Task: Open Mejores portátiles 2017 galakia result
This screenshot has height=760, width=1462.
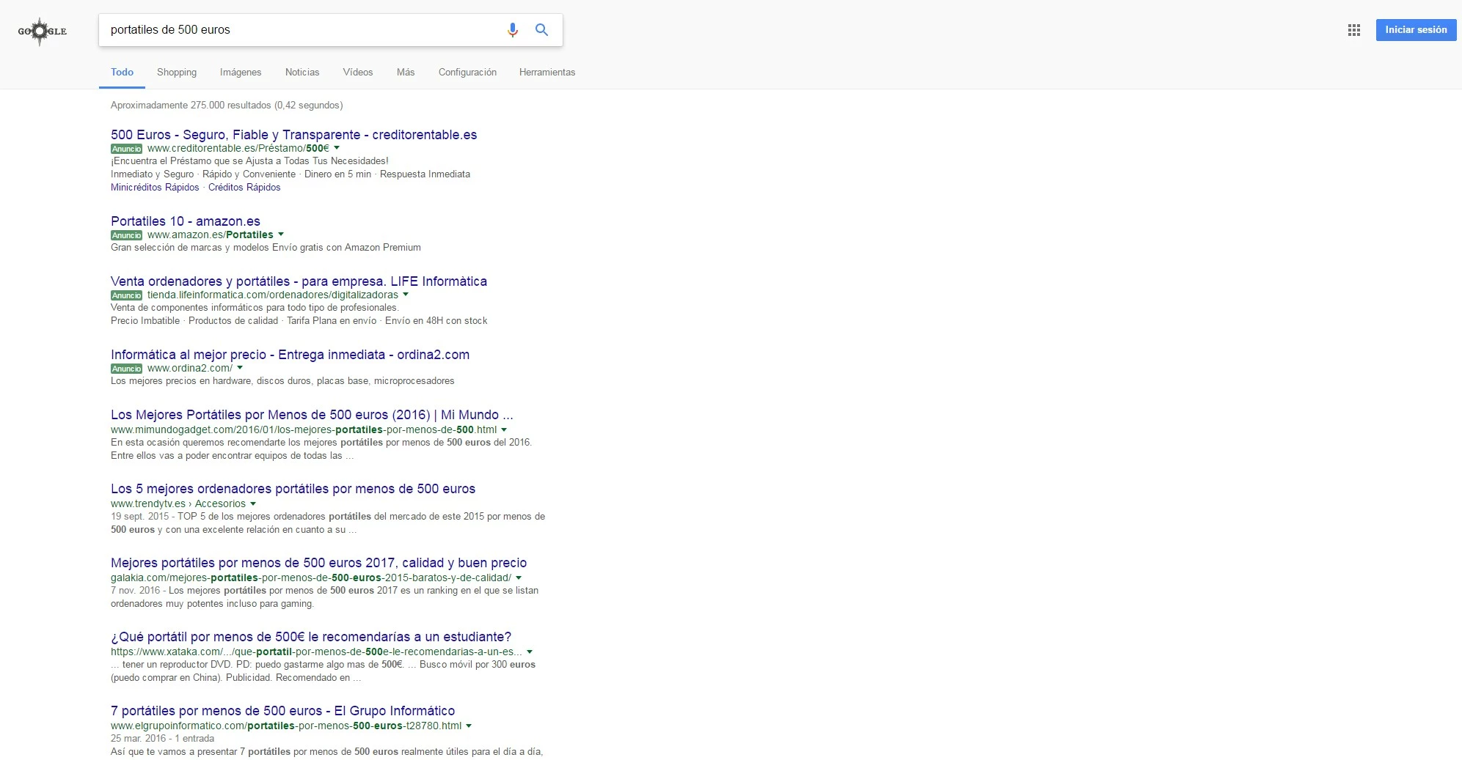Action: coord(318,563)
